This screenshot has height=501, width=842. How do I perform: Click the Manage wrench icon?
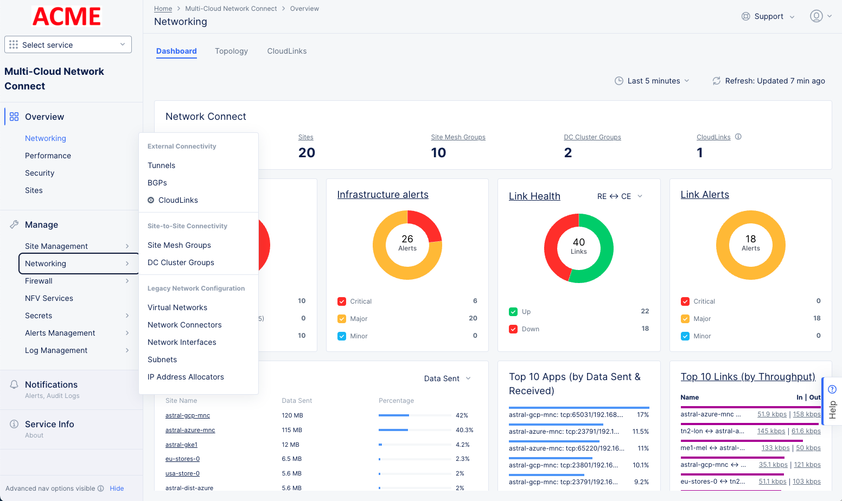pos(13,224)
